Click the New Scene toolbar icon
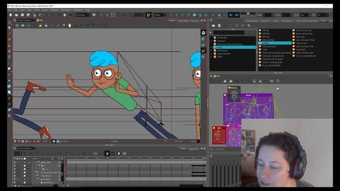340x191 pixels. (11, 15)
